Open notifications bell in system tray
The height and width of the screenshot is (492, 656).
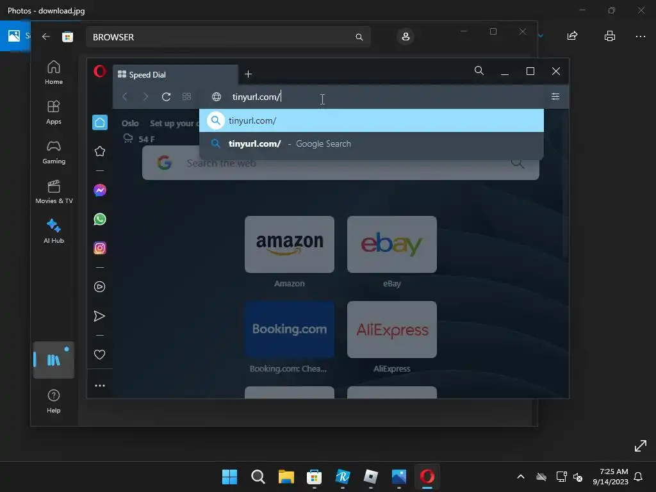coord(639,477)
